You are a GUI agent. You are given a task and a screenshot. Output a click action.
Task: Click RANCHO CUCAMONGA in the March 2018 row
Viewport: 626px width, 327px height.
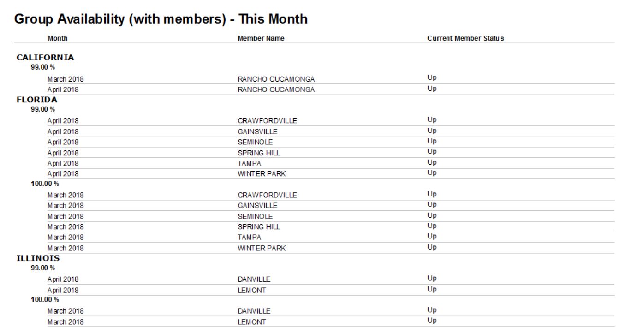276,79
